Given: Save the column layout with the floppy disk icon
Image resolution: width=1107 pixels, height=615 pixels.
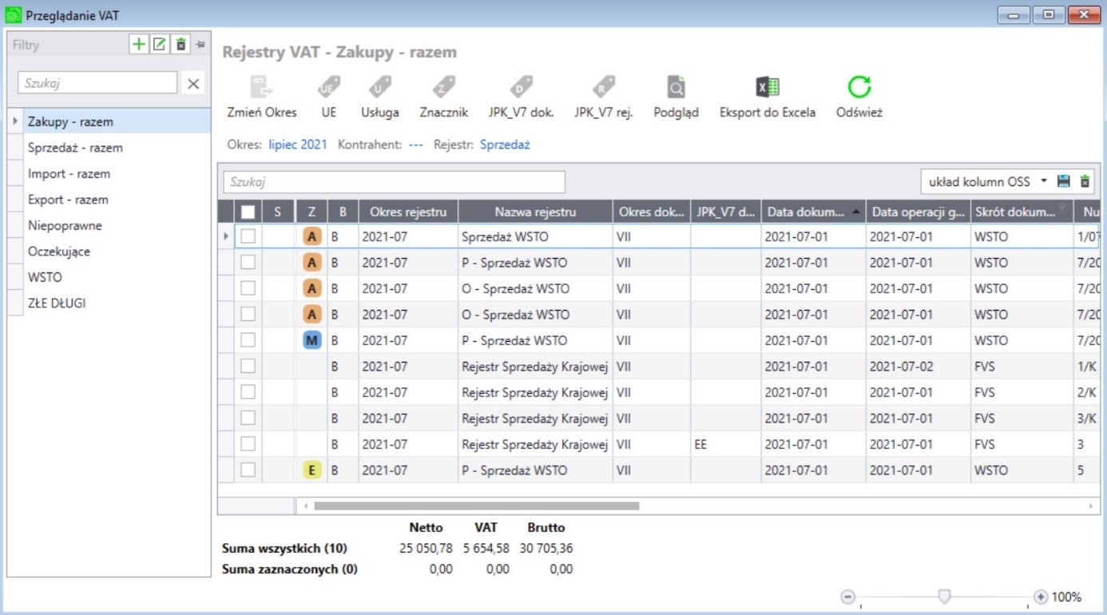Looking at the screenshot, I should pyautogui.click(x=1063, y=181).
